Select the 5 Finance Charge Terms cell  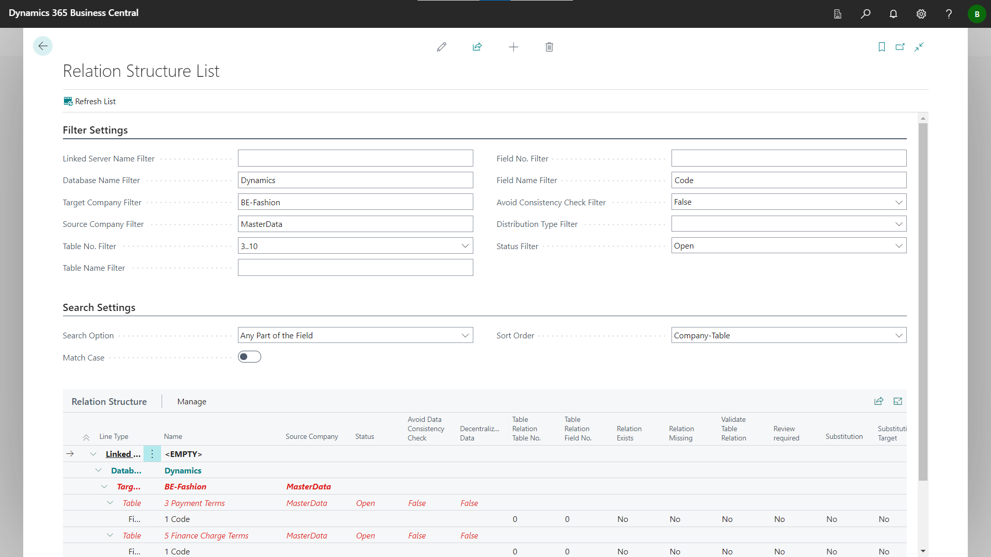tap(206, 535)
